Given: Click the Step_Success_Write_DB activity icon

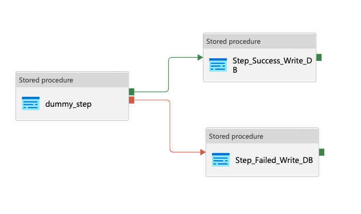Looking at the screenshot, I should coord(218,65).
